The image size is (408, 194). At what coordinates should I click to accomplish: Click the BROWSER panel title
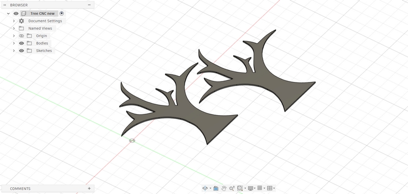19,5
